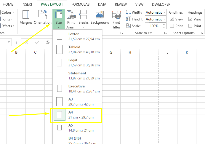Viewport: 205px width, 144px height.
Task: Select column H header
Action: tap(130, 52)
